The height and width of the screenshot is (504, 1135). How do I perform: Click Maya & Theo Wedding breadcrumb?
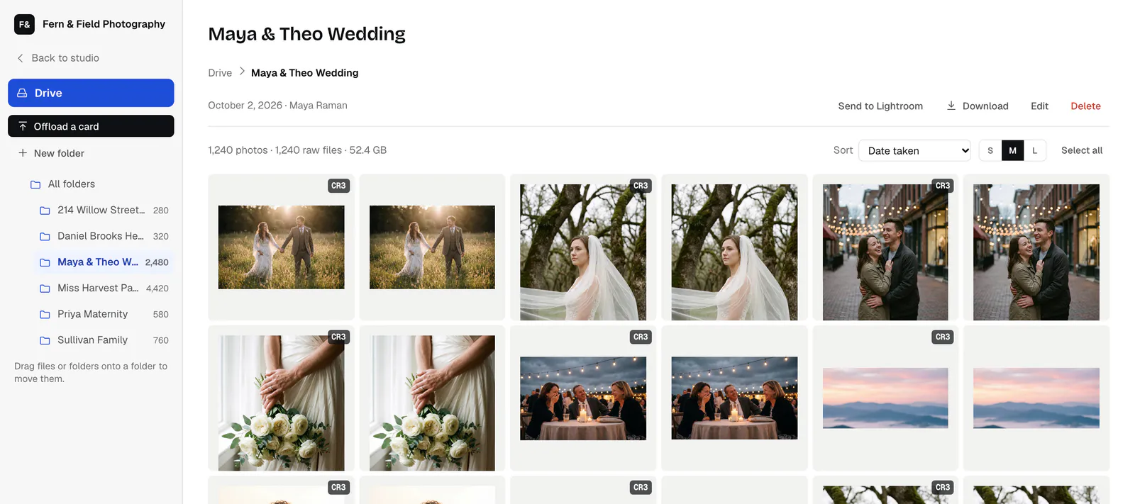(304, 73)
